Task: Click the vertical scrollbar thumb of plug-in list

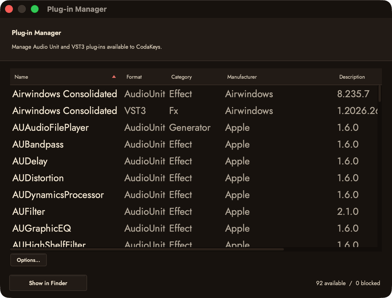Action: click(x=380, y=94)
